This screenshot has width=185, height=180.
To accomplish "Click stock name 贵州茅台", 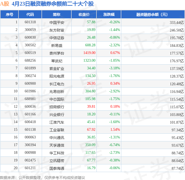I will [x=57, y=53].
